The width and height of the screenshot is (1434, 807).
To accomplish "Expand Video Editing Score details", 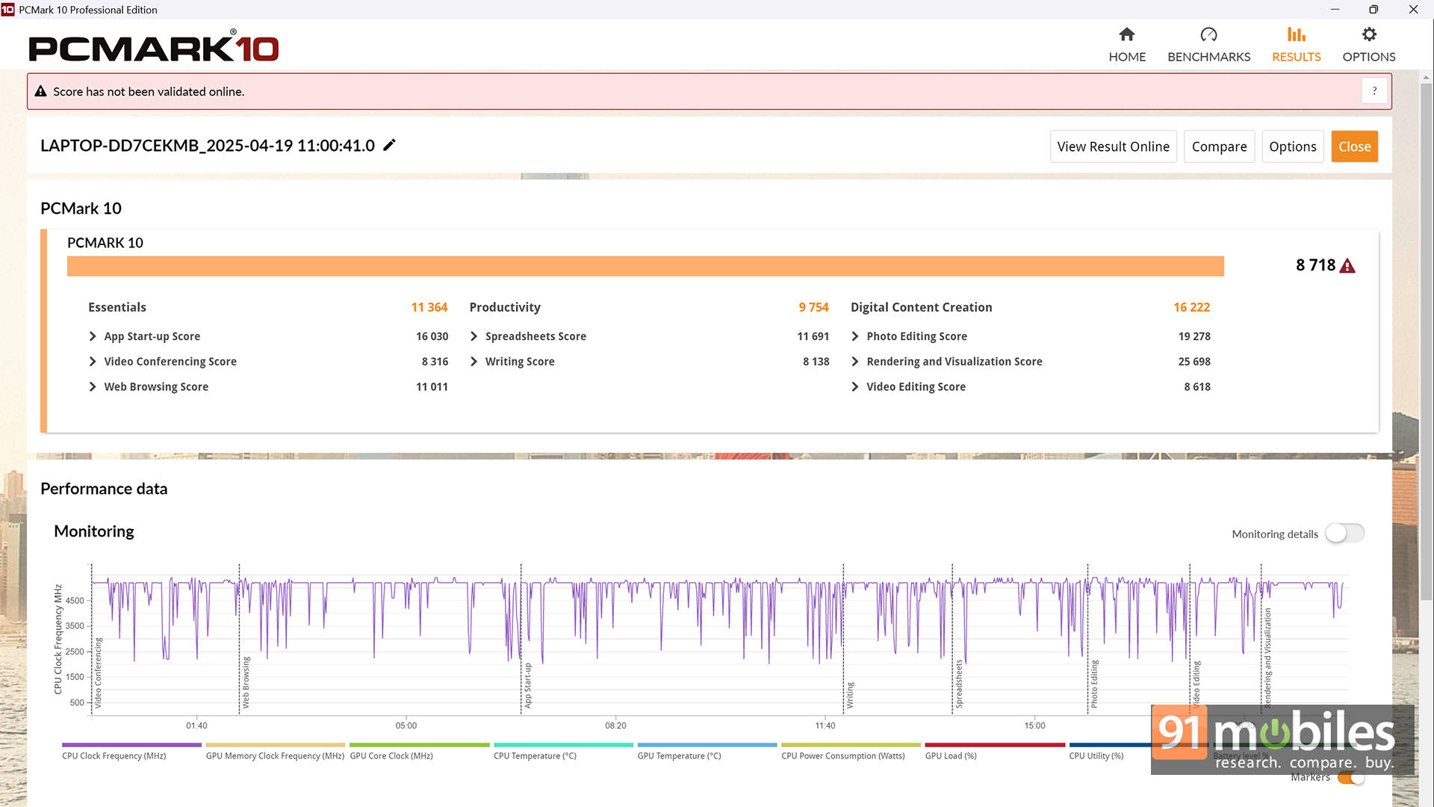I will 855,387.
